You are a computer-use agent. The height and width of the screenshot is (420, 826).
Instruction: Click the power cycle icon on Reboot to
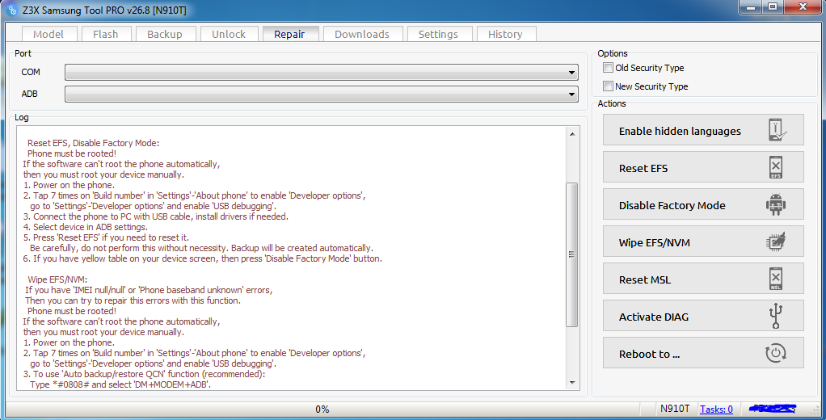(775, 353)
